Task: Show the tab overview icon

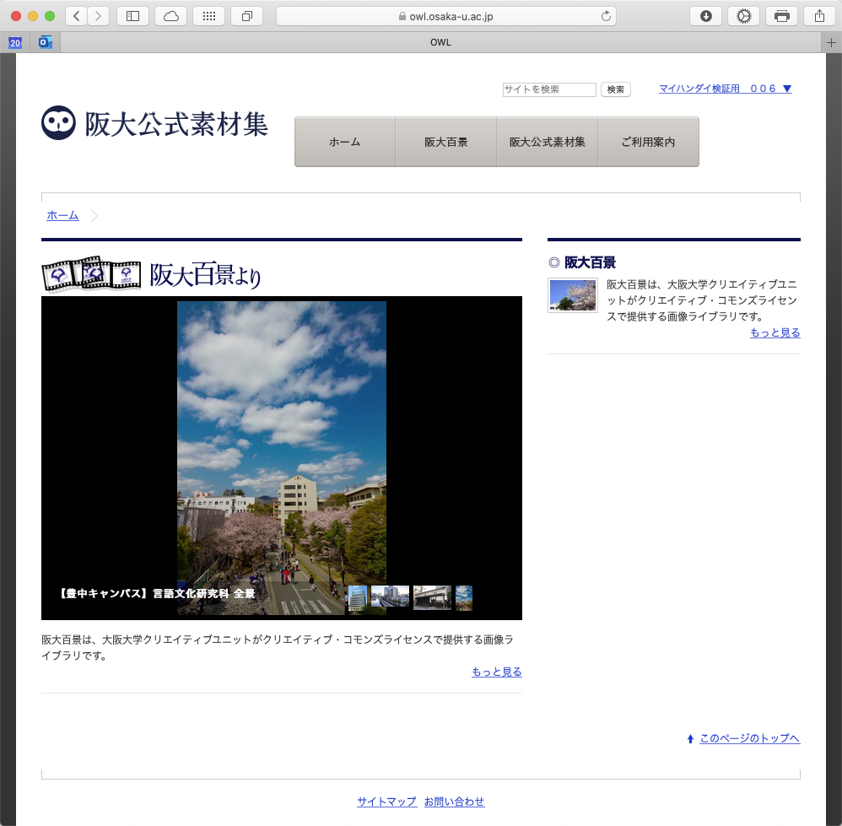Action: point(247,16)
